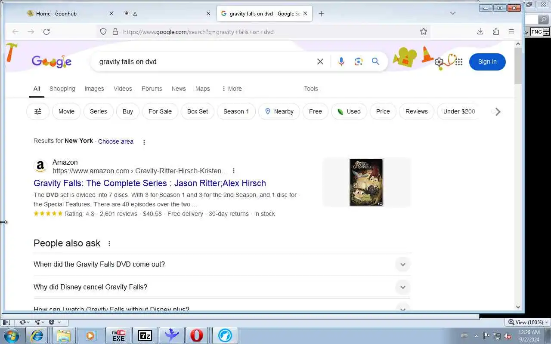Click the muted speaker volume icon
This screenshot has height=344, width=551.
pyautogui.click(x=508, y=336)
